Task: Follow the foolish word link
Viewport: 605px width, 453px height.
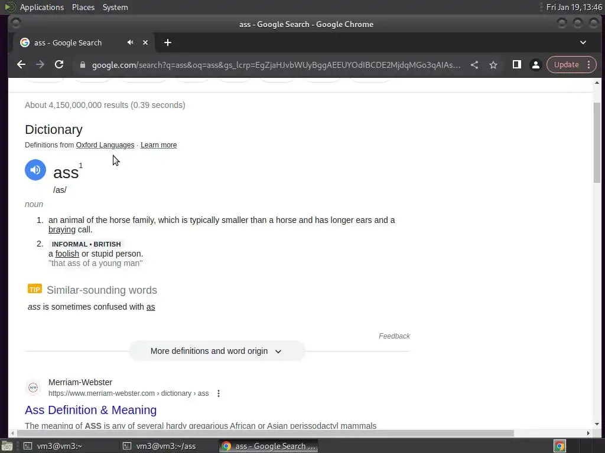Action: [x=67, y=254]
